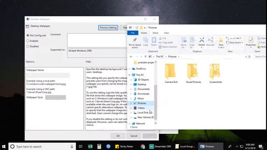
Task: Select the Enabled radio button
Action: (x=28, y=41)
